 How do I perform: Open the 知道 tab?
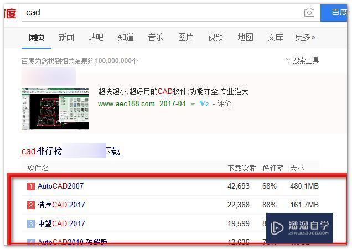click(x=126, y=37)
